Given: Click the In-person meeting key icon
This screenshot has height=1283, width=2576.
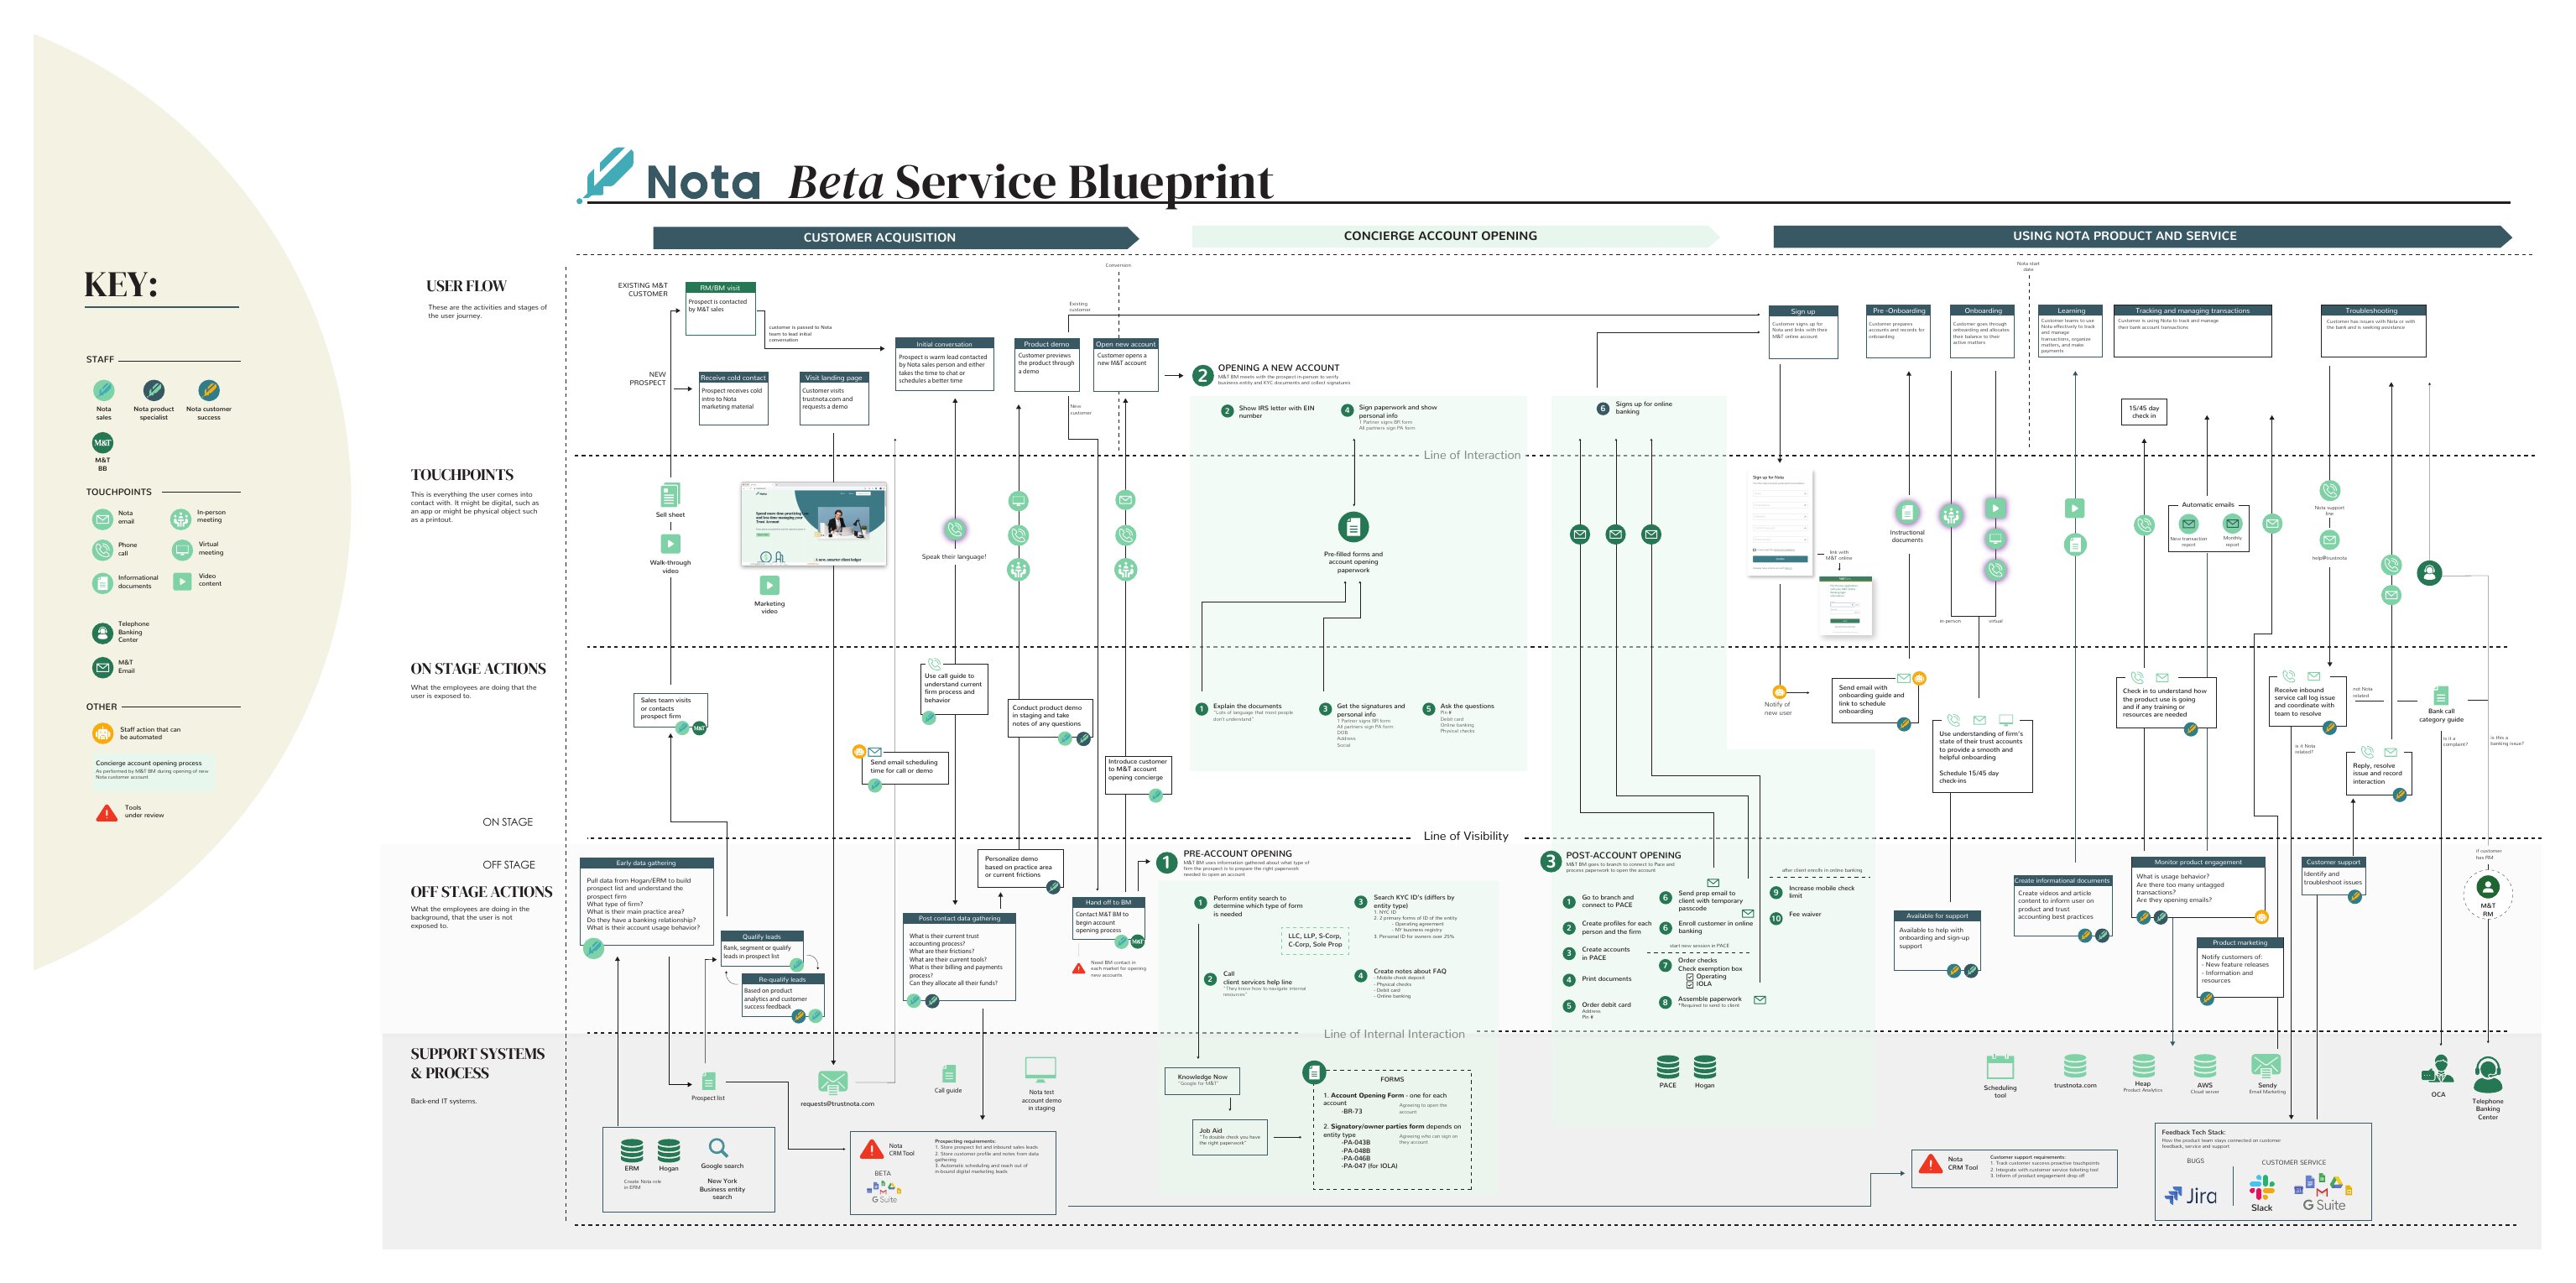Looking at the screenshot, I should (x=180, y=519).
